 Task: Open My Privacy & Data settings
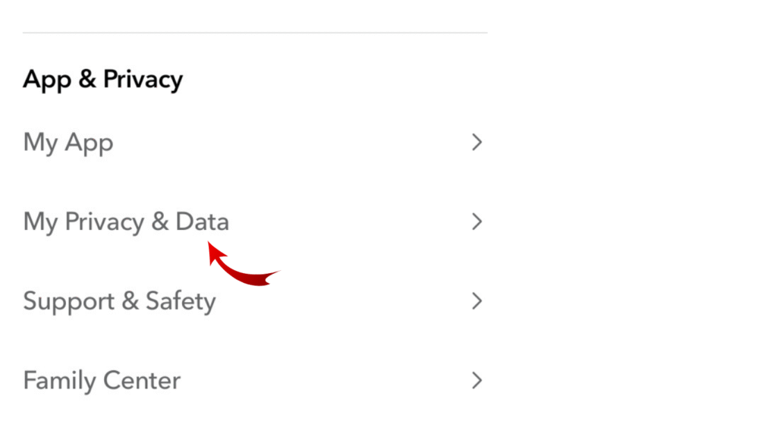[x=126, y=222]
